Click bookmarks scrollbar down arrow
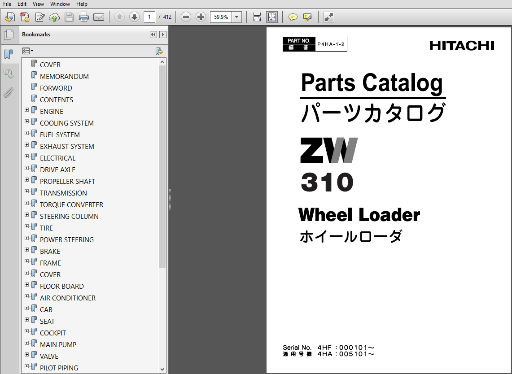512x374 pixels. pos(162,370)
